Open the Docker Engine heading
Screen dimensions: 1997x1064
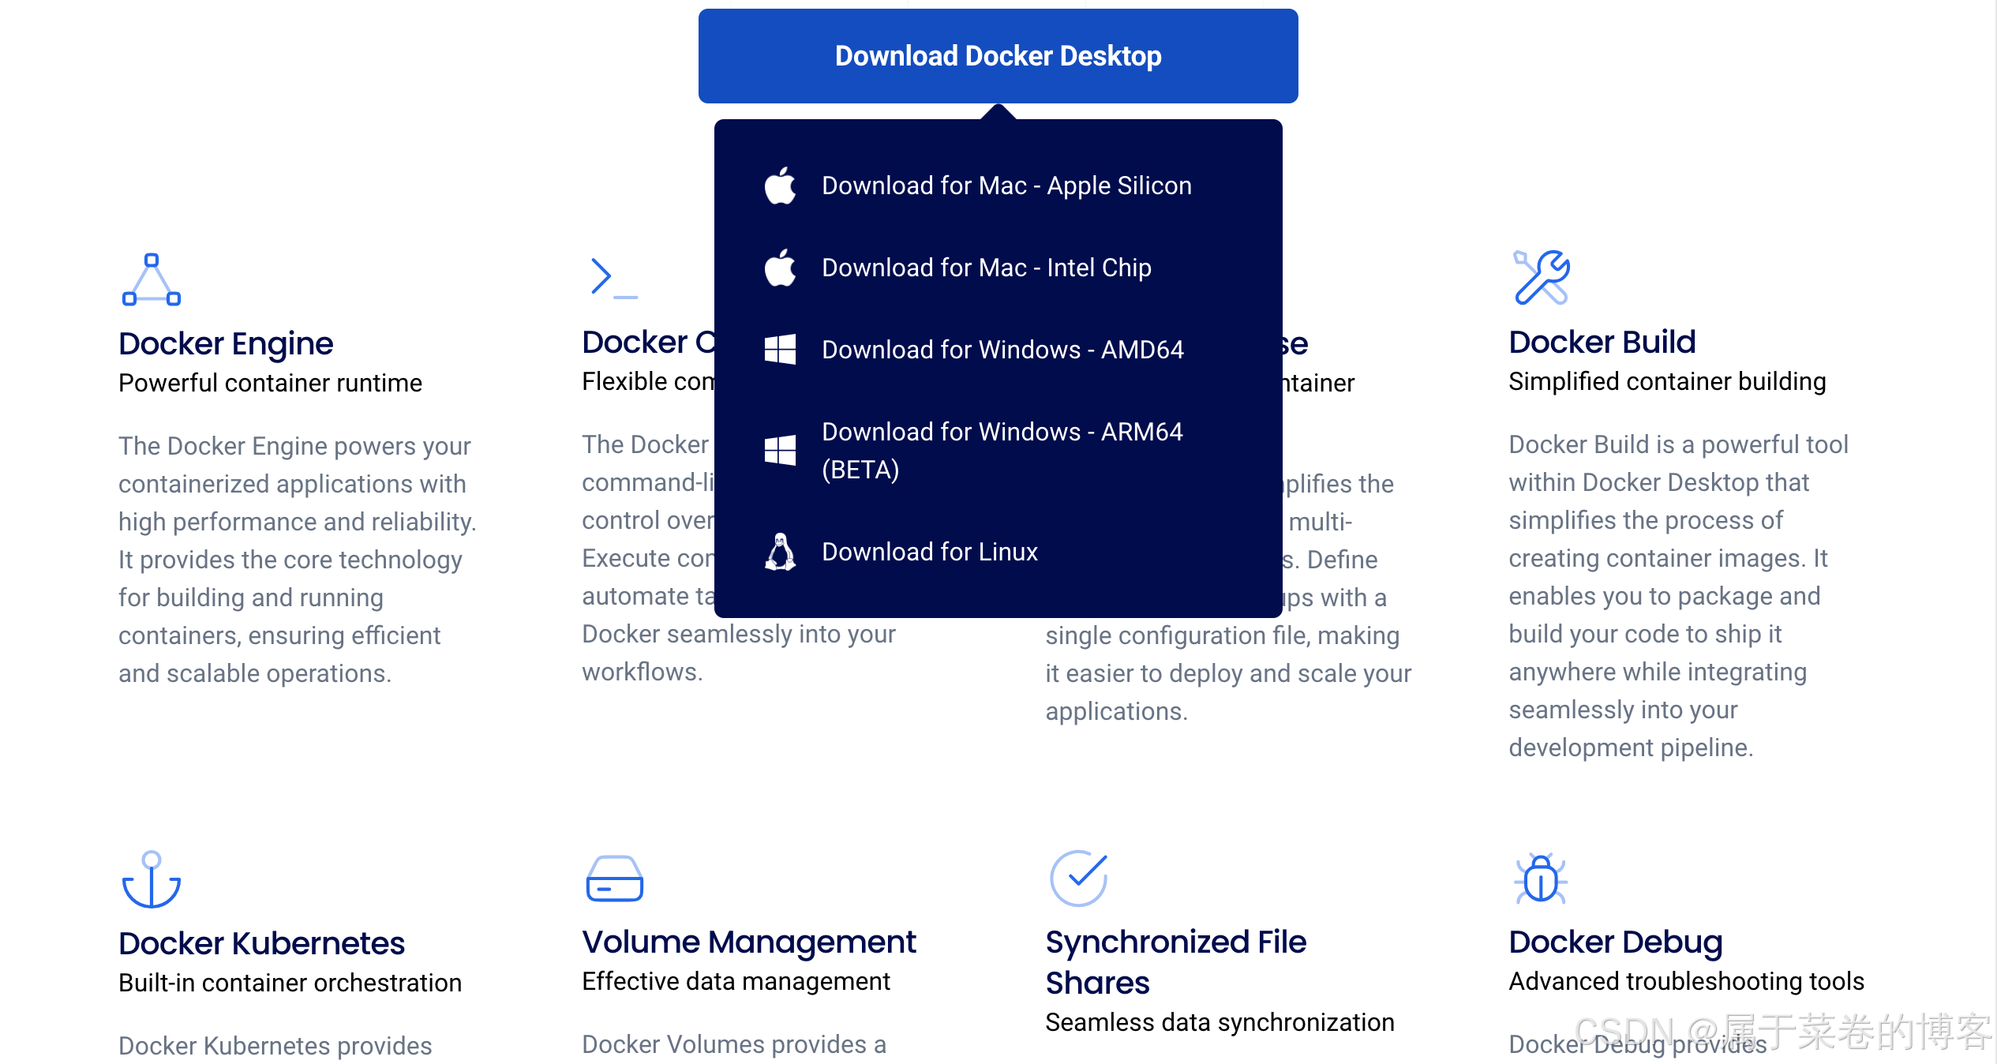pos(226,343)
